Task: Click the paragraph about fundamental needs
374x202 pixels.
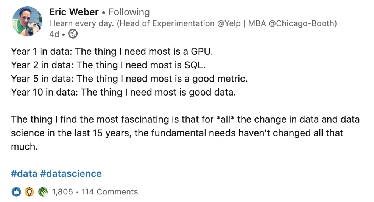Action: tap(185, 133)
